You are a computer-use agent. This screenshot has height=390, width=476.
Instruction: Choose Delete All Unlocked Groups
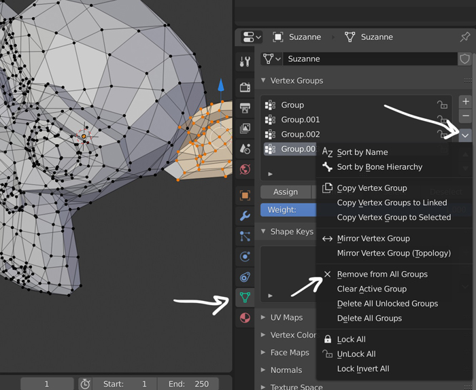click(394, 304)
